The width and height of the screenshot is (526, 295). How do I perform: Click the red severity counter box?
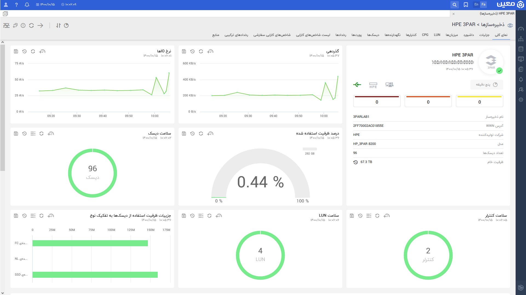tap(377, 101)
